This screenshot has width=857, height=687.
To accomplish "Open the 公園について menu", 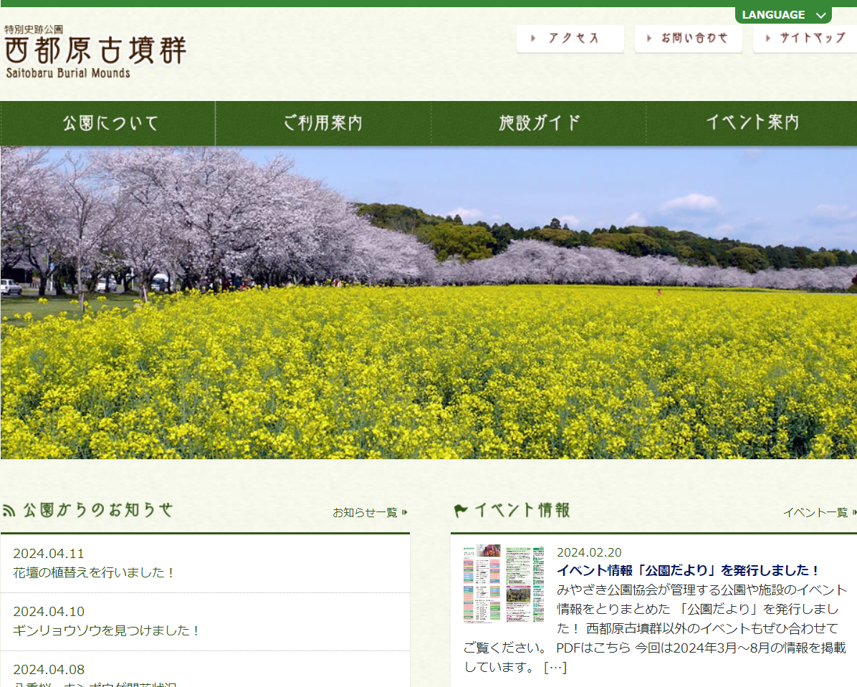I will click(x=108, y=123).
